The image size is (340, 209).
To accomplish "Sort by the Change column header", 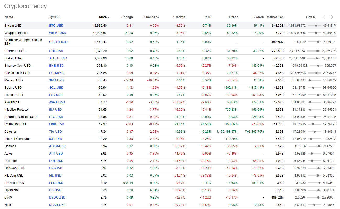I will tap(127, 17).
